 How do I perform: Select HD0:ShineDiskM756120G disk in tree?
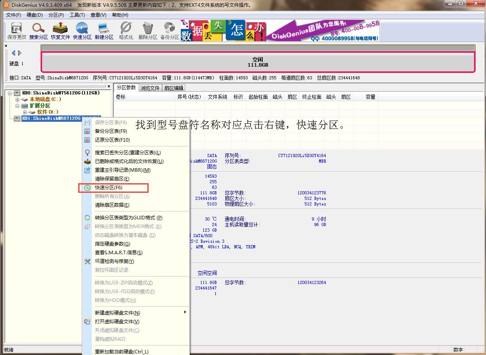[x=61, y=93]
